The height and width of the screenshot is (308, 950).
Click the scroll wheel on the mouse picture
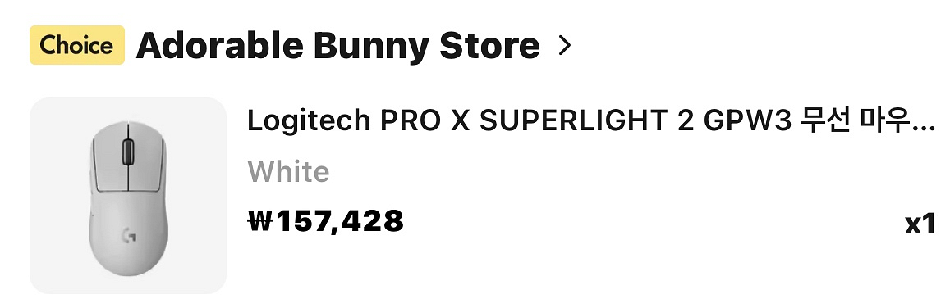(x=128, y=151)
